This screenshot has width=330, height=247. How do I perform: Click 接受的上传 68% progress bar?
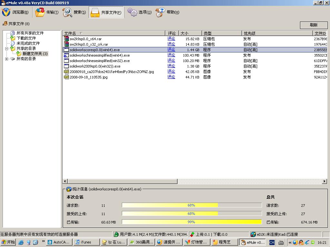point(191,214)
